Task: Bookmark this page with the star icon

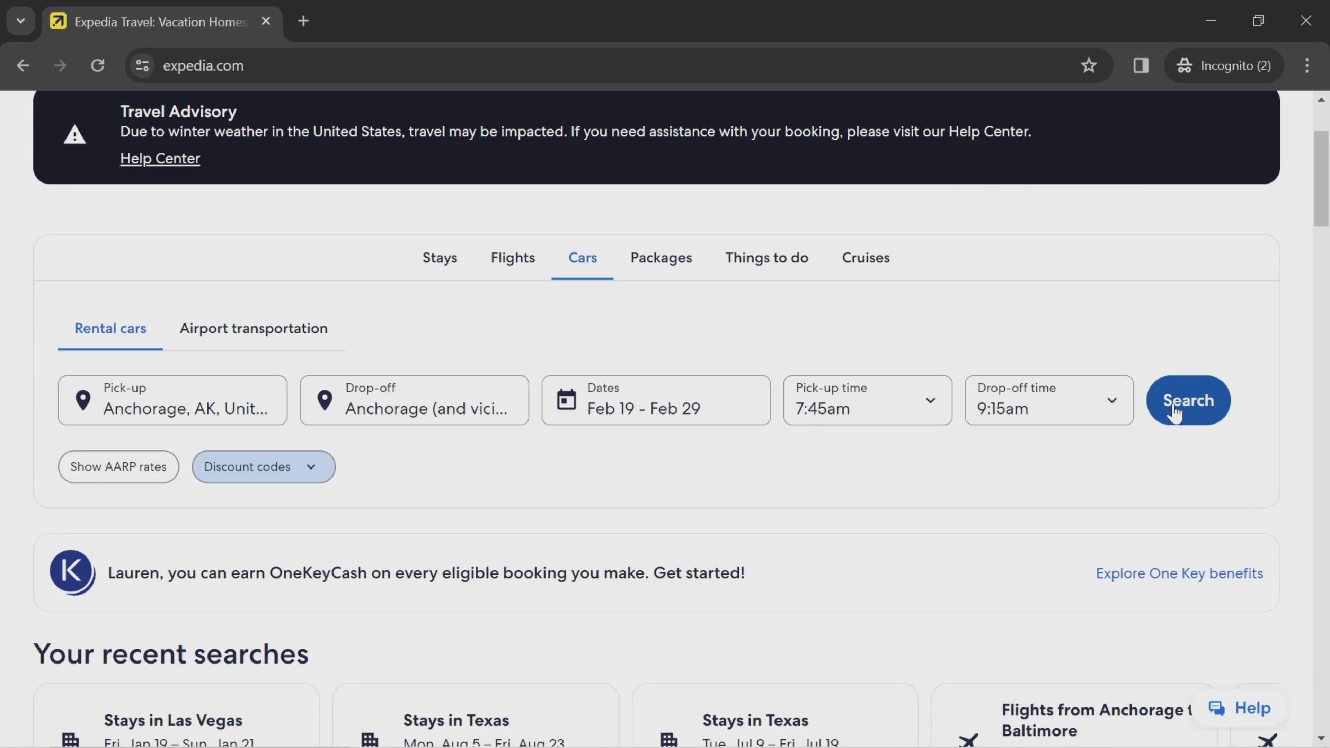Action: pyautogui.click(x=1088, y=65)
